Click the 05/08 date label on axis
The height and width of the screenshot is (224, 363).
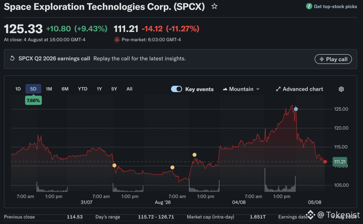(x=314, y=202)
